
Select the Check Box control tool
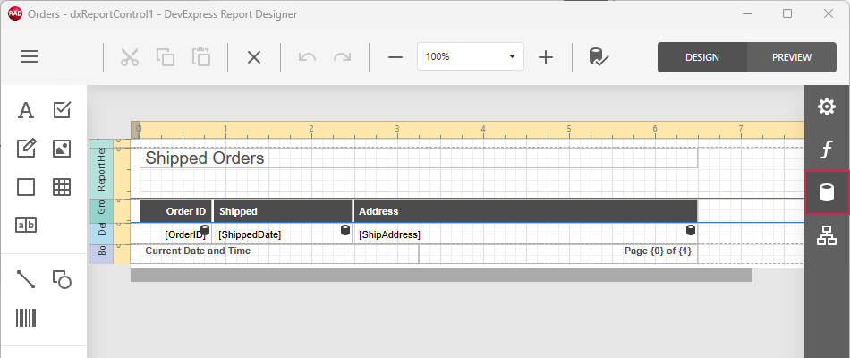pos(62,110)
